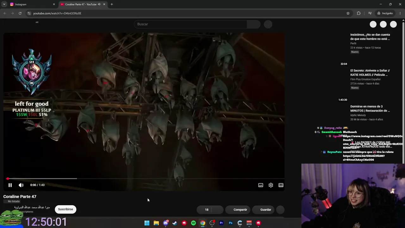This screenshot has width=405, height=228.
Task: Click the Incógnito profile chip
Action: 385,13
